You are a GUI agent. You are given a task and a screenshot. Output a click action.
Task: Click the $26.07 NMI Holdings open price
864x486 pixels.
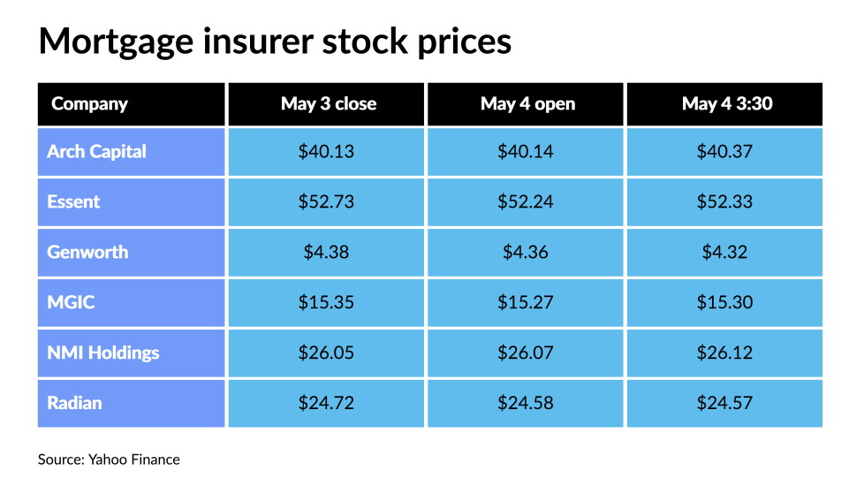tap(525, 353)
